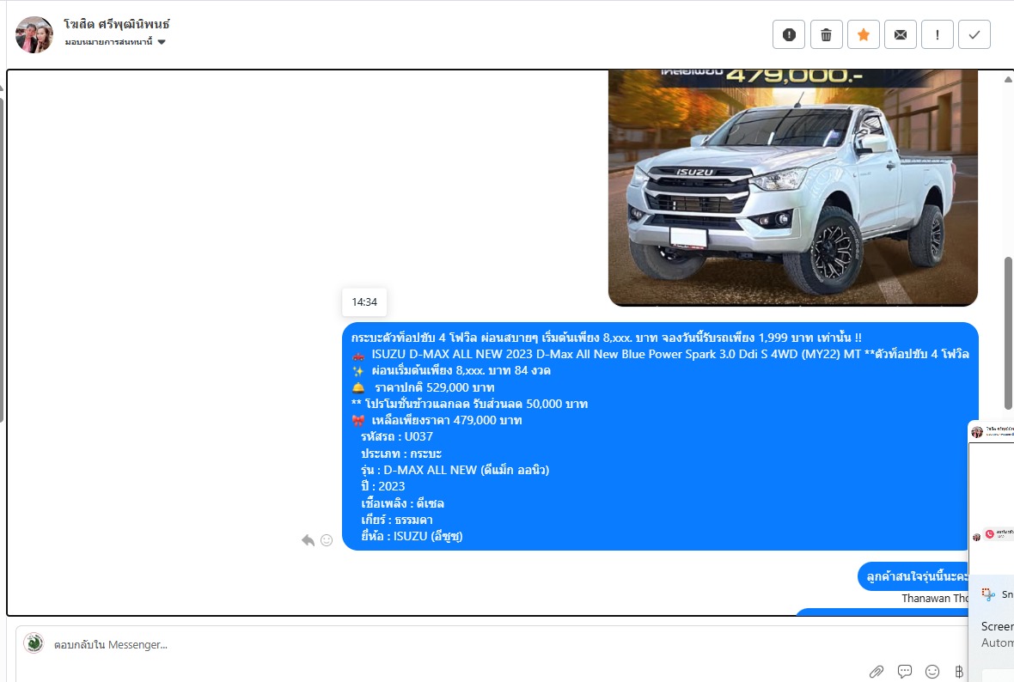Flag conversation as priority with exclamation button
The height and width of the screenshot is (682, 1014).
click(x=937, y=35)
